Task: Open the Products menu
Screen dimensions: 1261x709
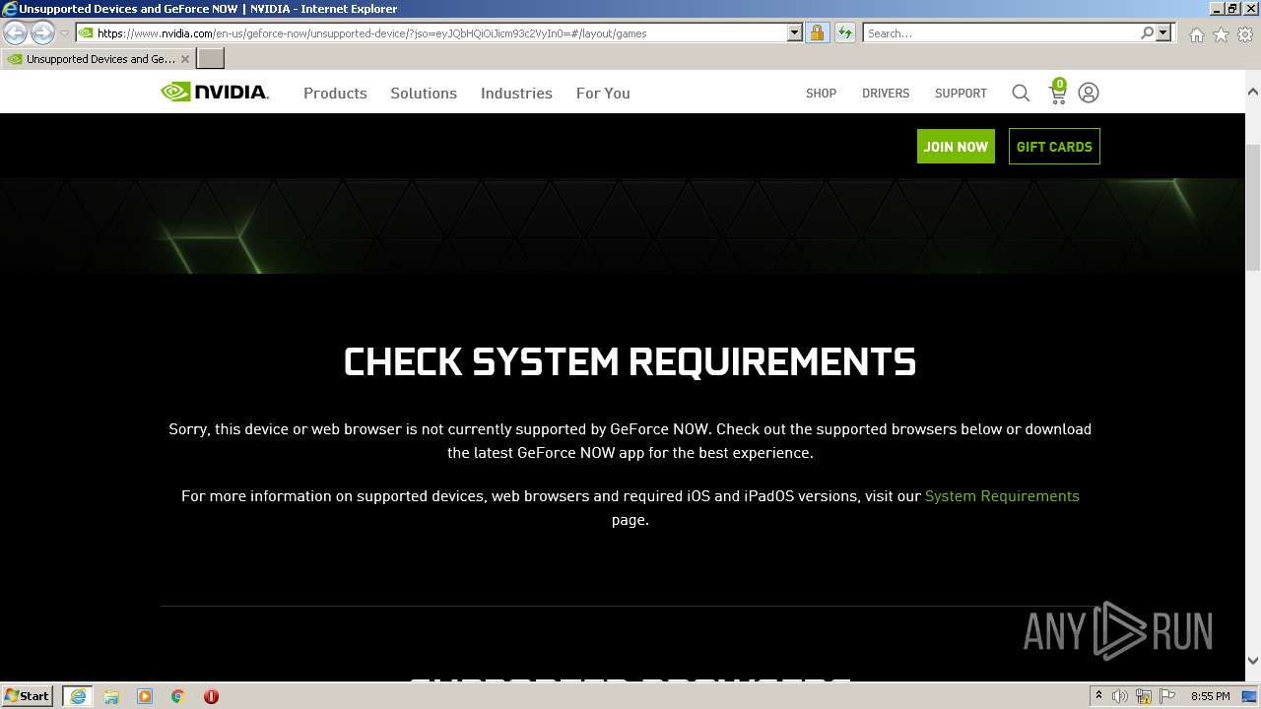Action: point(335,93)
